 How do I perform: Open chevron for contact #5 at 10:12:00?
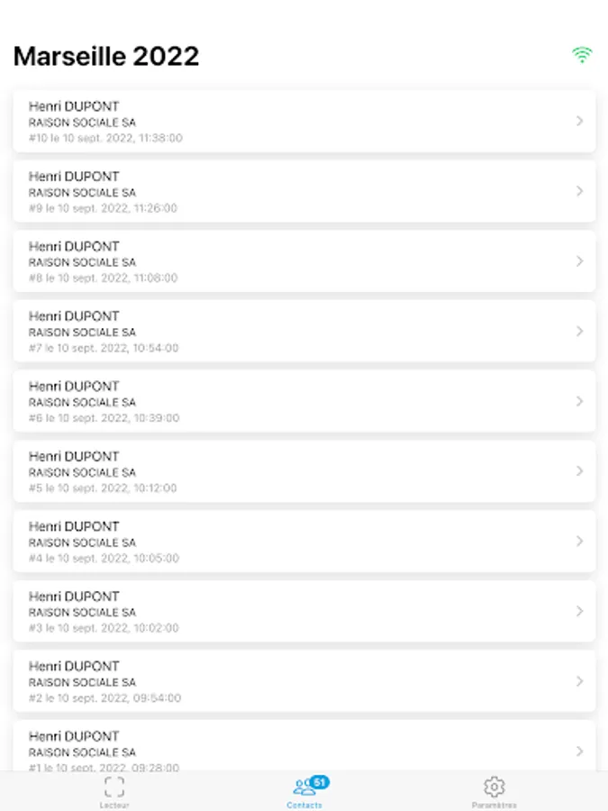tap(579, 471)
